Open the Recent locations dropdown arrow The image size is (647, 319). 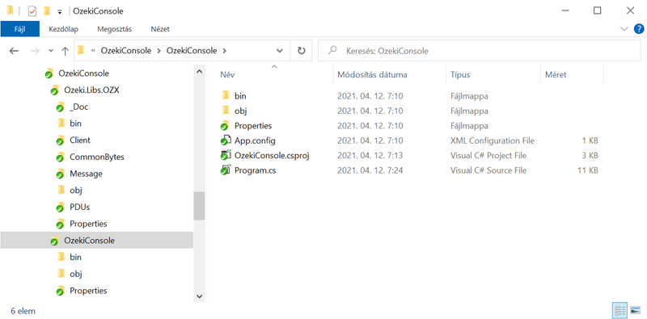[x=51, y=51]
